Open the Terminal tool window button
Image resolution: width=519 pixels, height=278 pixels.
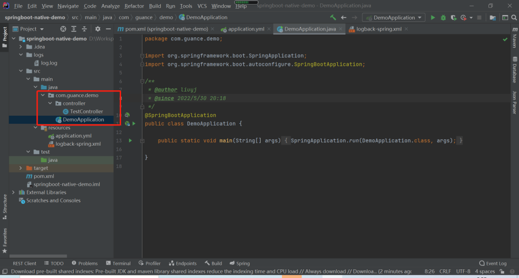coord(118,264)
